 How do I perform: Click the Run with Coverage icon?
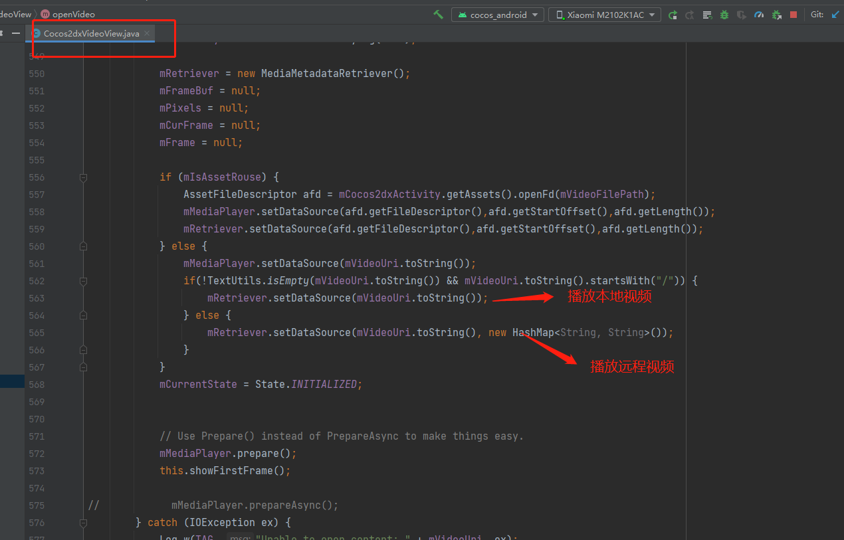[x=742, y=15]
